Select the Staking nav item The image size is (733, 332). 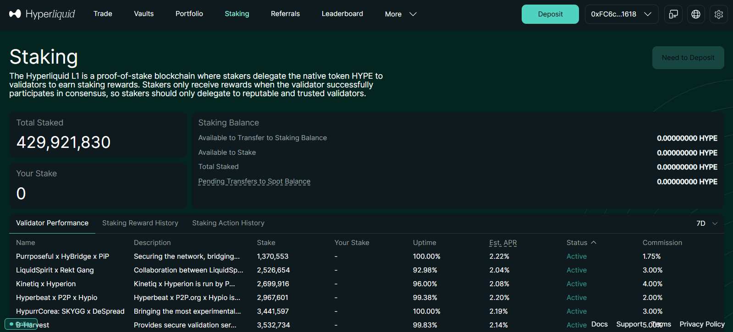tap(237, 14)
